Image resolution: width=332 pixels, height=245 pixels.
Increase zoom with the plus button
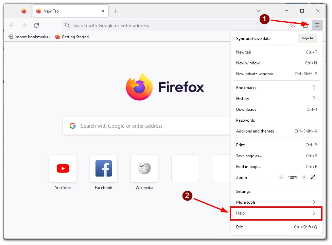pyautogui.click(x=304, y=177)
